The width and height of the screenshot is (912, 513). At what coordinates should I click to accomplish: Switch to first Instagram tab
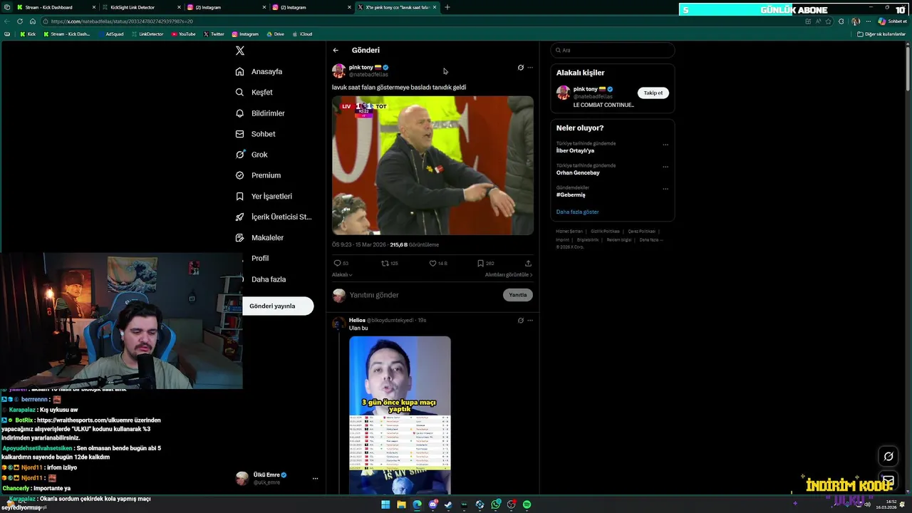coord(227,7)
